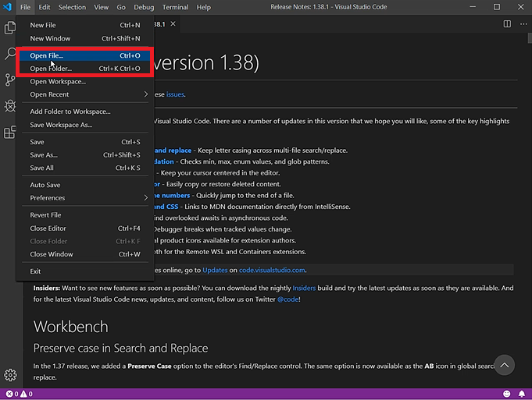Choose Save As... from the menu
532x400 pixels.
point(85,155)
